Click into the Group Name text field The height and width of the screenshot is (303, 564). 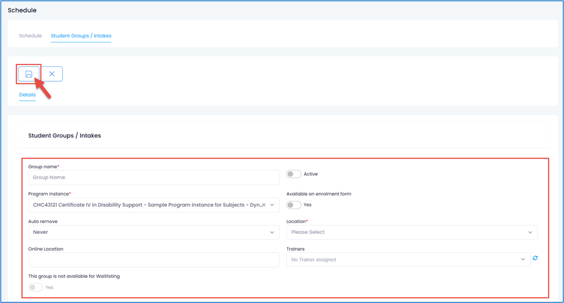coord(154,177)
